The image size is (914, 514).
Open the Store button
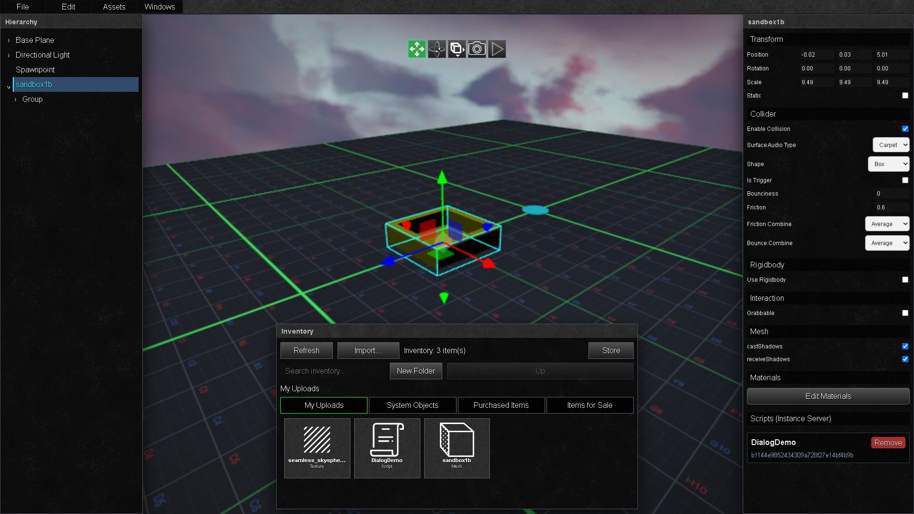click(x=611, y=351)
